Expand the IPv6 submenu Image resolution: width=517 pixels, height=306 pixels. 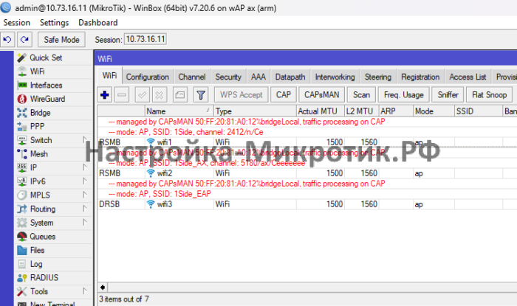click(85, 181)
